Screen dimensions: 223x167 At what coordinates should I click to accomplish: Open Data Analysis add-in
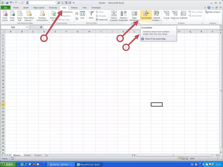click(213, 12)
